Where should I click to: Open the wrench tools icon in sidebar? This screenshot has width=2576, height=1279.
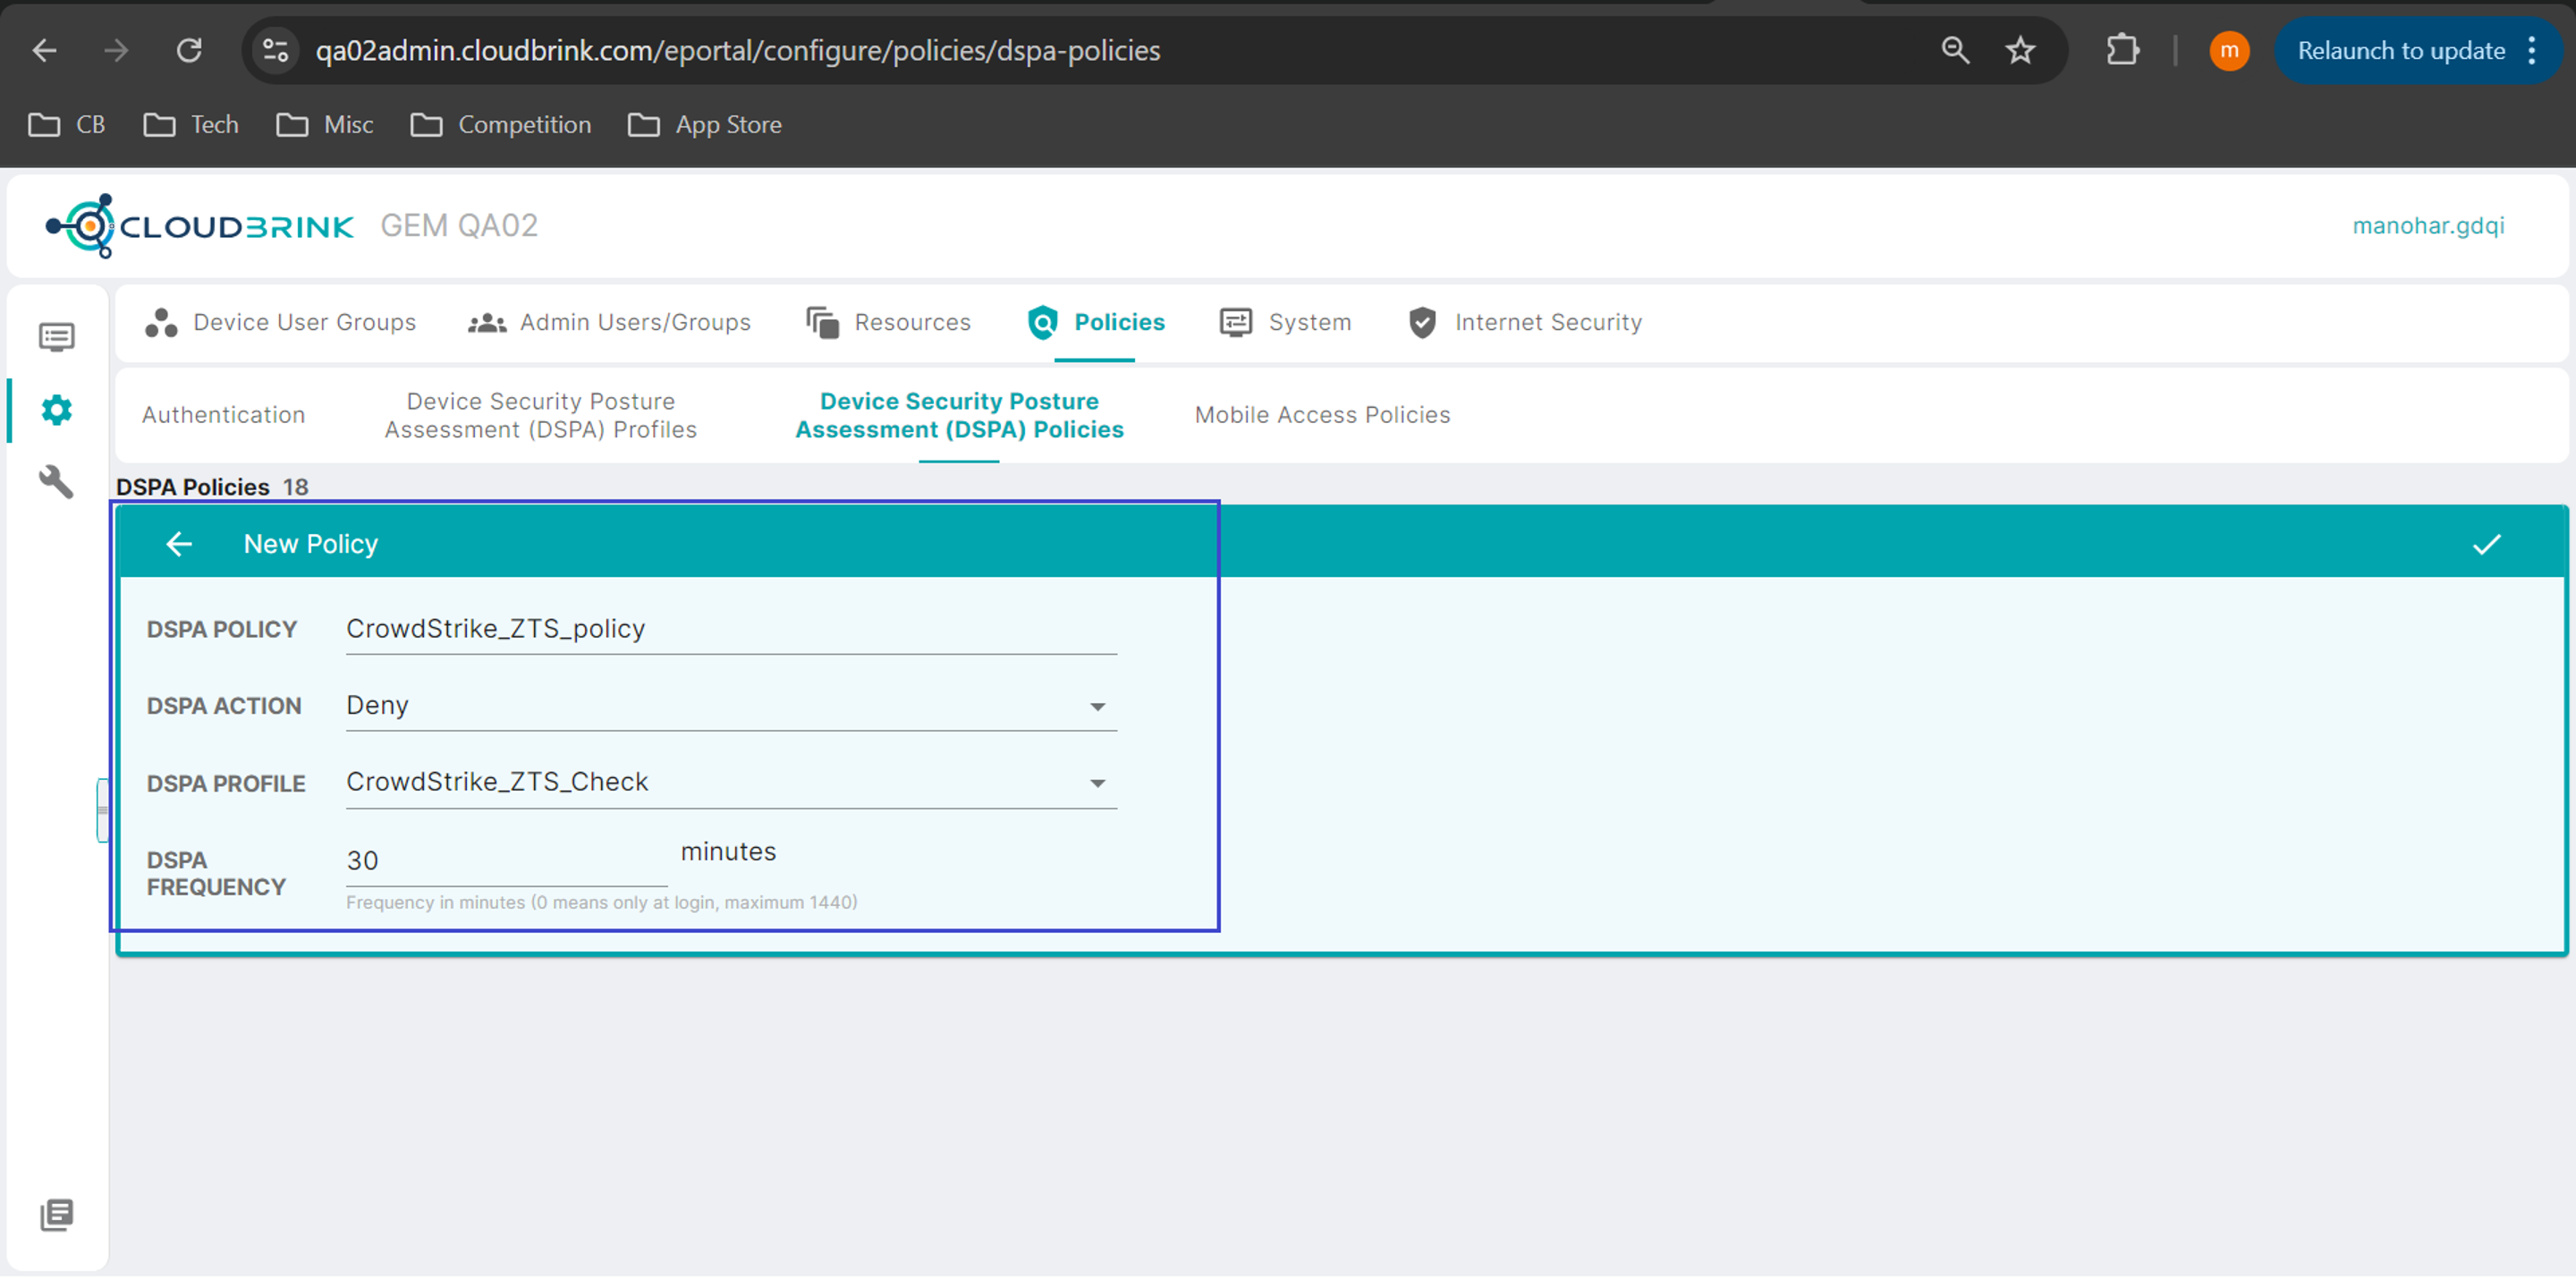tap(56, 482)
